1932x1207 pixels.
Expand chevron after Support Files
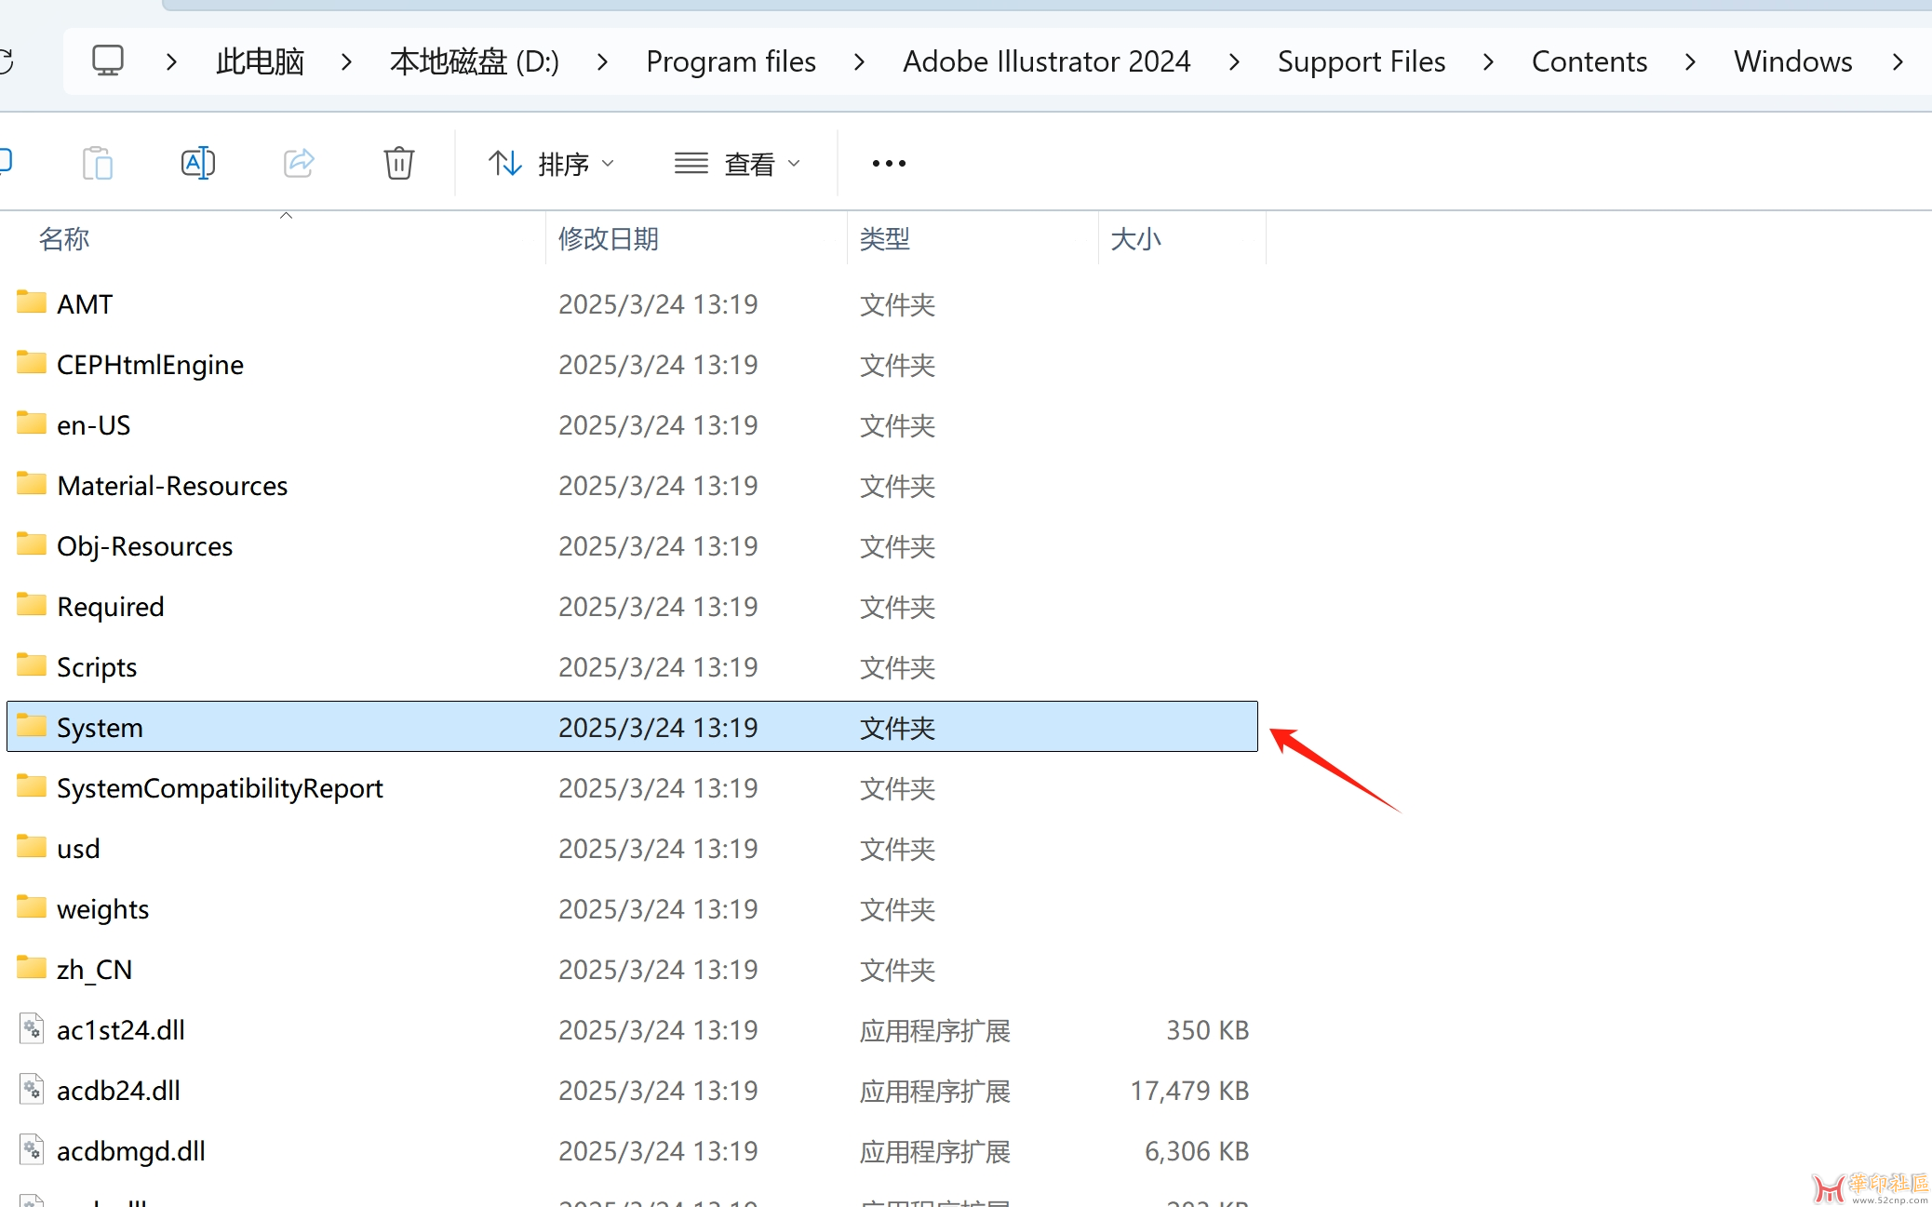pyautogui.click(x=1488, y=61)
